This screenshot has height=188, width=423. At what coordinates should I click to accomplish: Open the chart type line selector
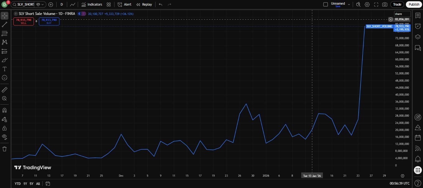(72, 4)
